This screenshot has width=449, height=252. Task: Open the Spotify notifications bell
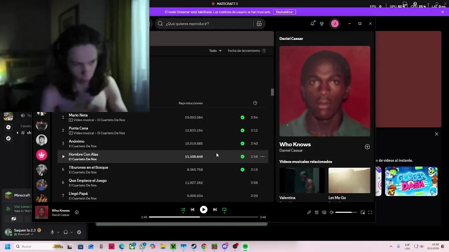(312, 23)
